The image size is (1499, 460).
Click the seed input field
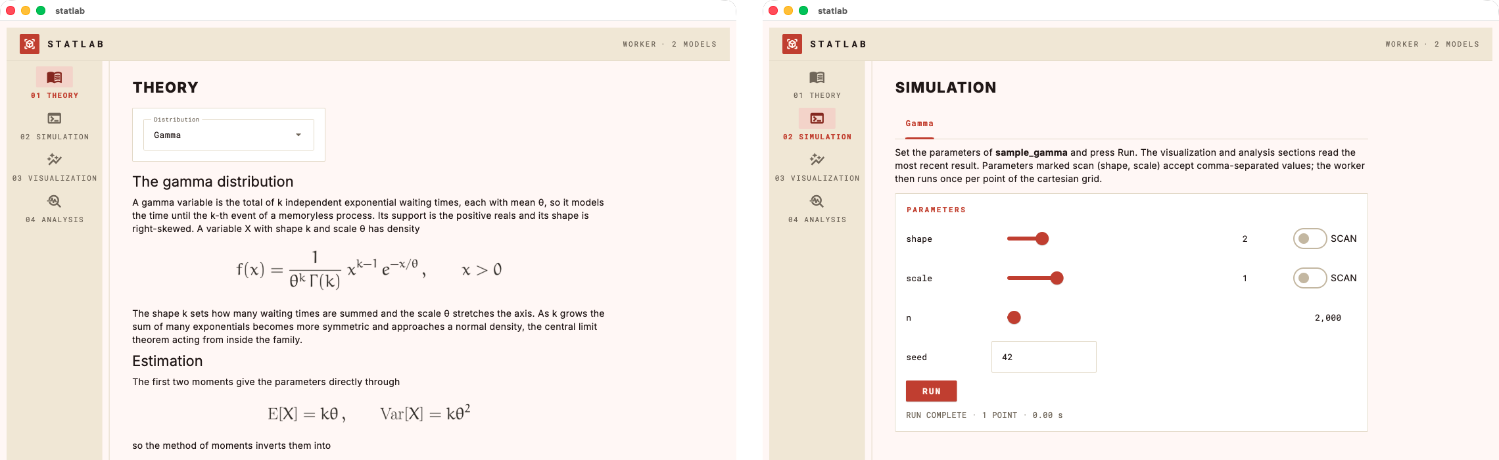[1043, 357]
